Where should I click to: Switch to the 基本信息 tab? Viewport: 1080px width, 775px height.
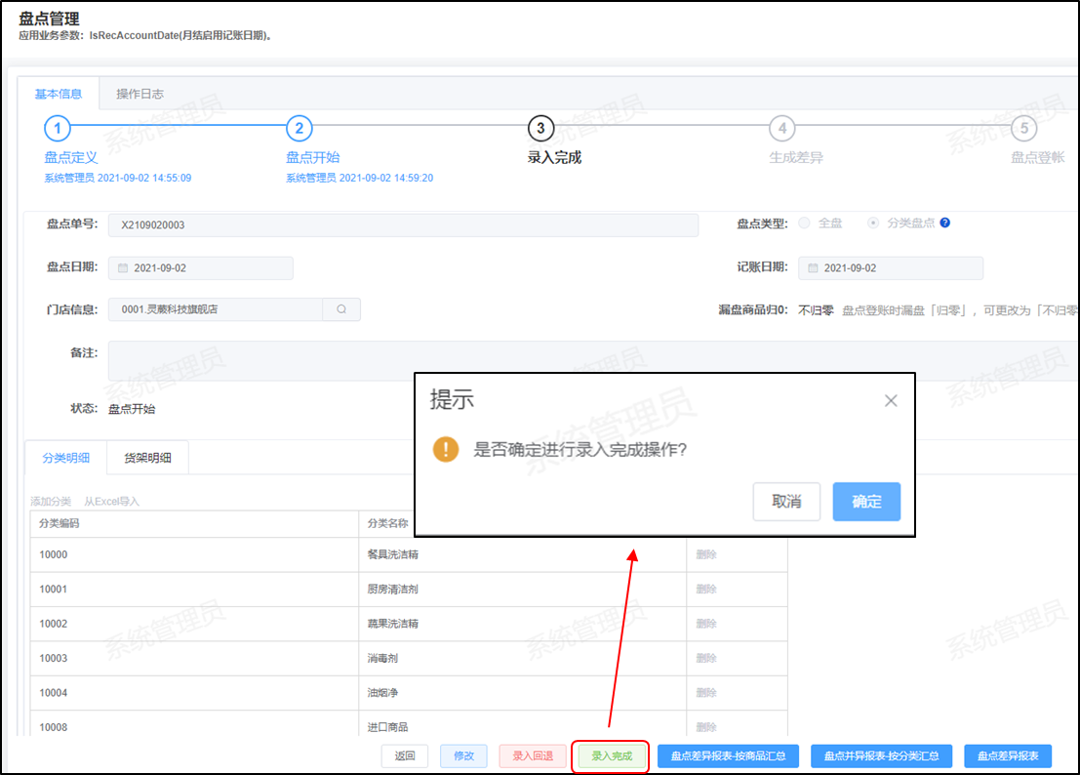tap(59, 94)
